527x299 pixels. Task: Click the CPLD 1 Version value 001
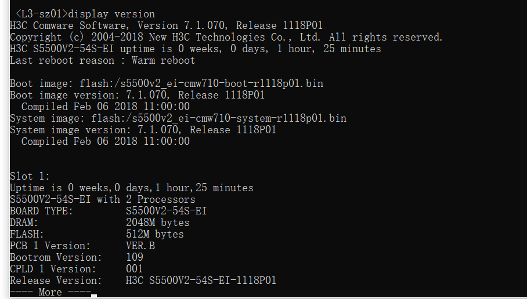135,269
